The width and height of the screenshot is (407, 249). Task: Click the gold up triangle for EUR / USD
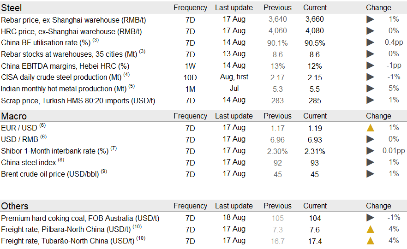coord(370,128)
